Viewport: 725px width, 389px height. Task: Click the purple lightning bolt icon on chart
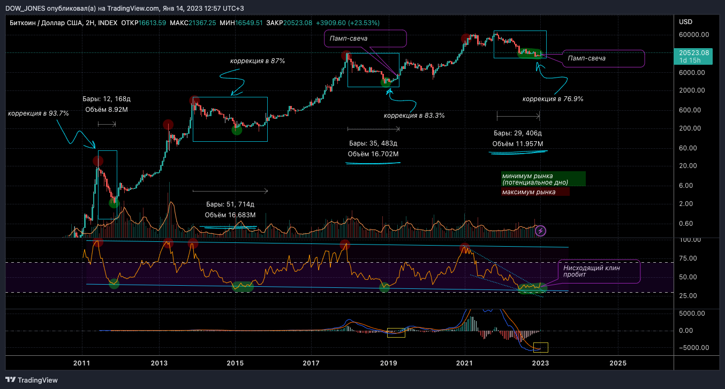(541, 231)
